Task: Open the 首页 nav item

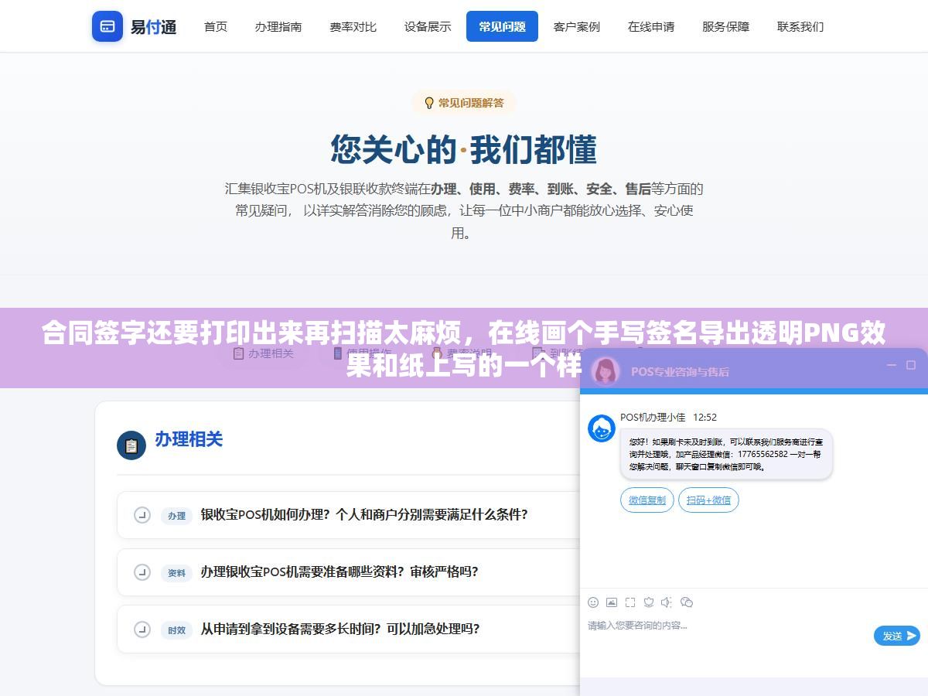Action: coord(216,26)
